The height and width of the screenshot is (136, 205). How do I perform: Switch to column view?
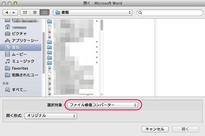[x=44, y=13]
